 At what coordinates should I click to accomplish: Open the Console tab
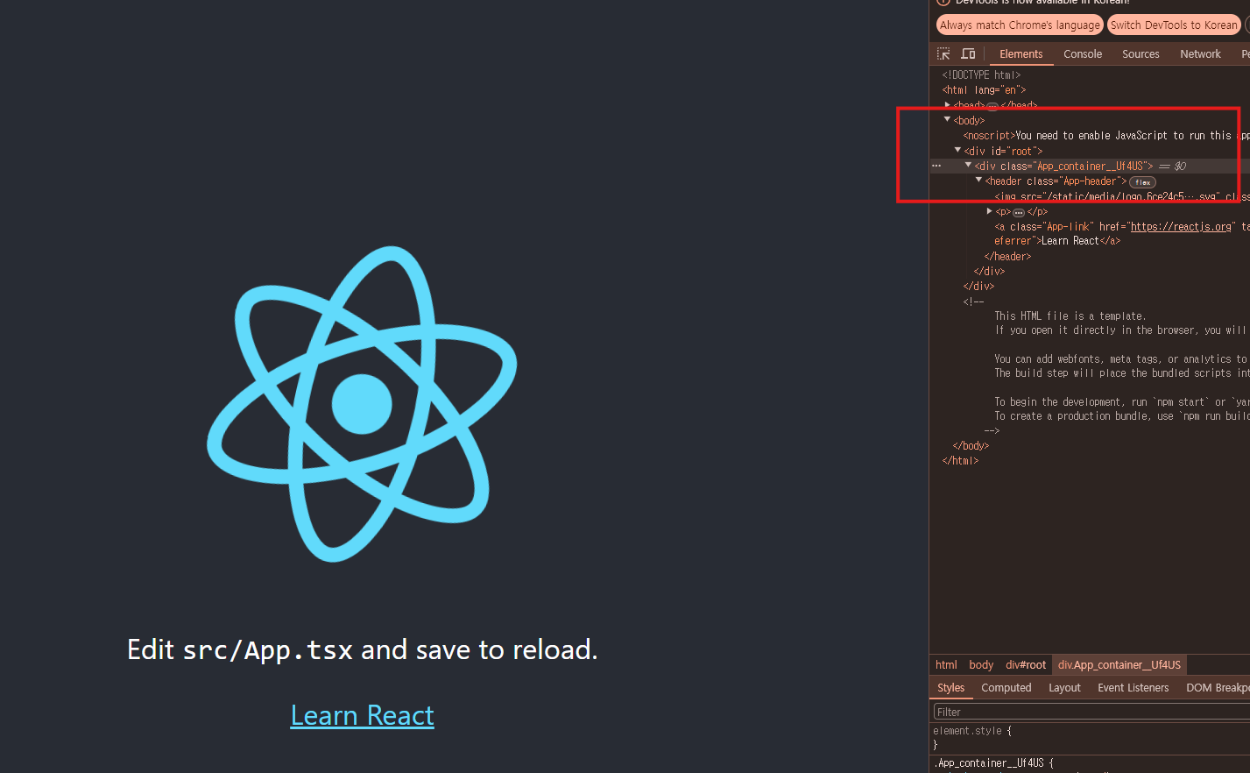[x=1083, y=54]
